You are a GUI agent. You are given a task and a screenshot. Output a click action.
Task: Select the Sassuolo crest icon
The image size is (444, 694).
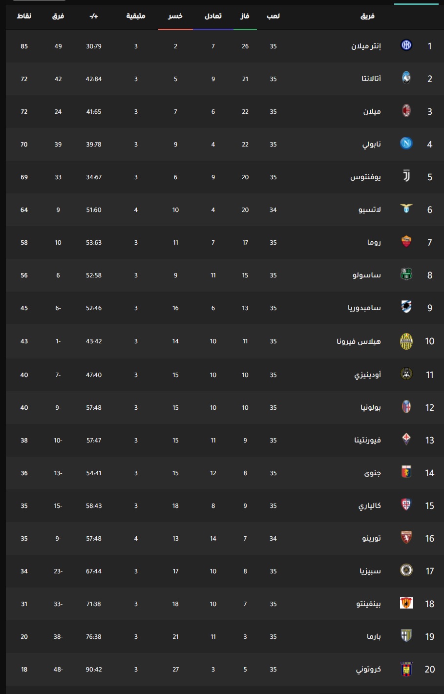point(406,274)
